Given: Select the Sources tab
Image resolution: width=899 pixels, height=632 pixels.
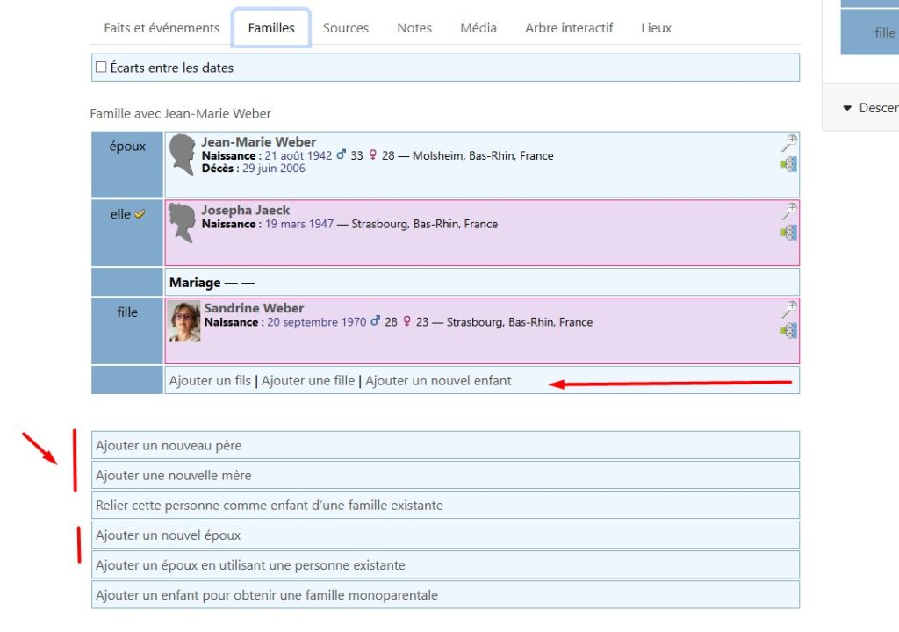Looking at the screenshot, I should click(345, 28).
